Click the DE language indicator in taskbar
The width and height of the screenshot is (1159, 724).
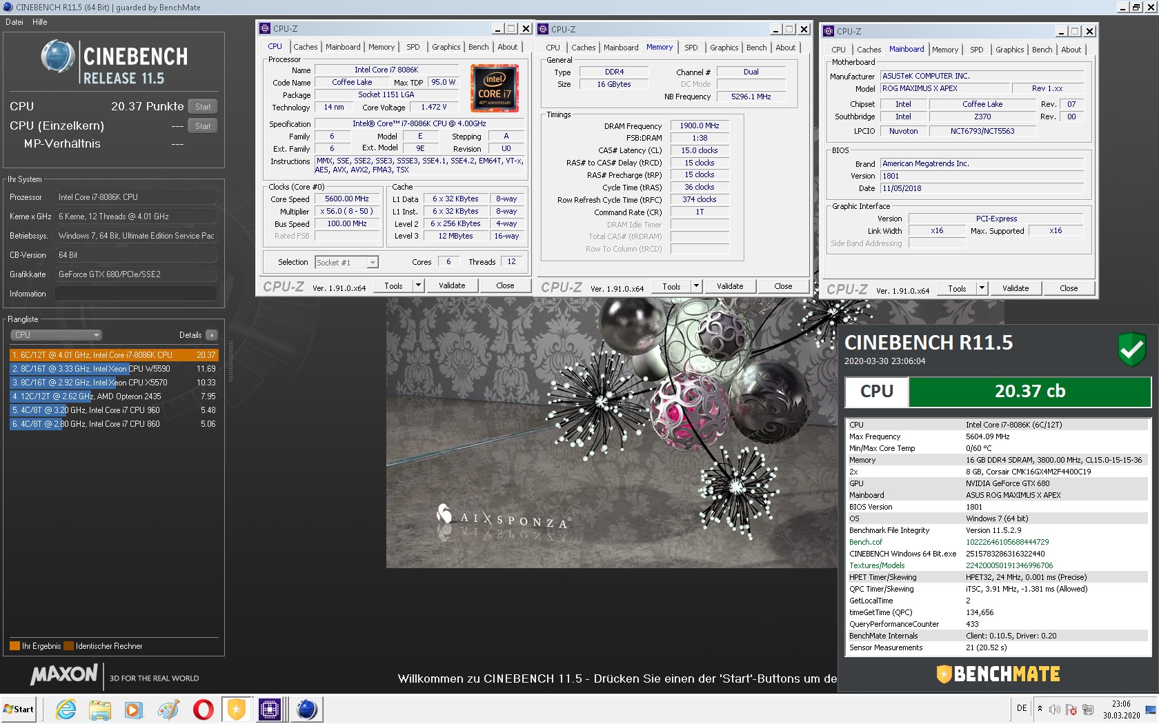pyautogui.click(x=1022, y=709)
